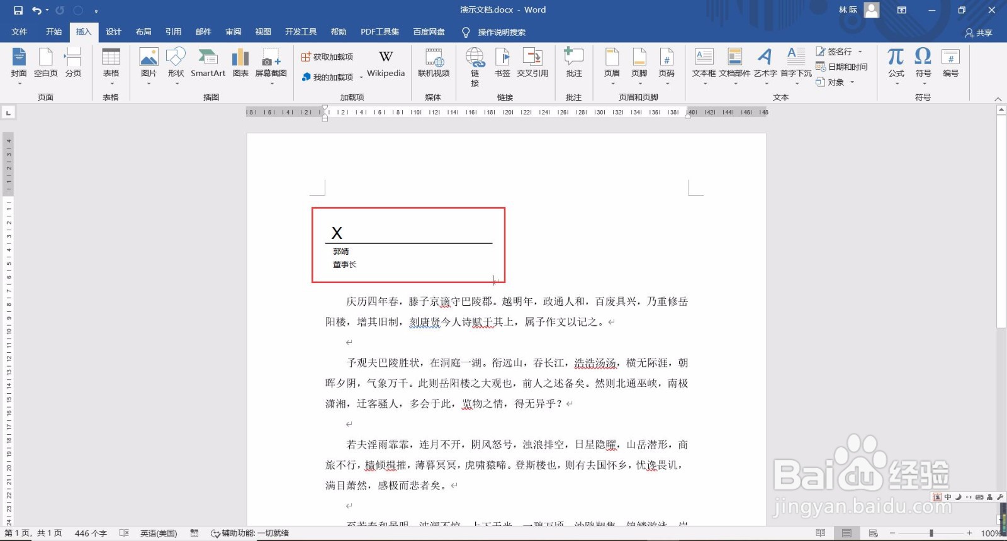Expand the 对象 dropdown arrow
1007x541 pixels.
[x=852, y=82]
